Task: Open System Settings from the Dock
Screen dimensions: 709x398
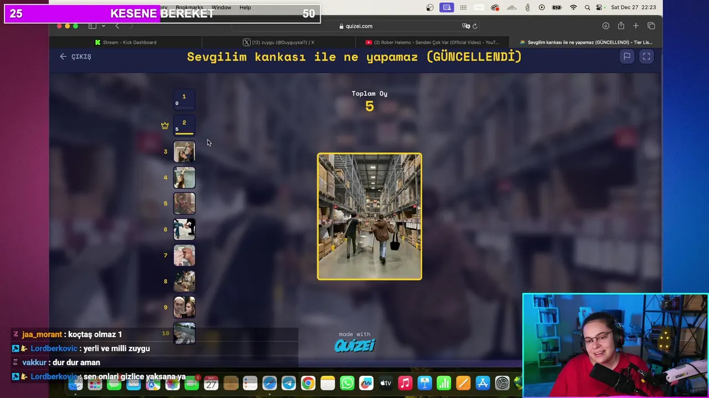Action: point(502,383)
